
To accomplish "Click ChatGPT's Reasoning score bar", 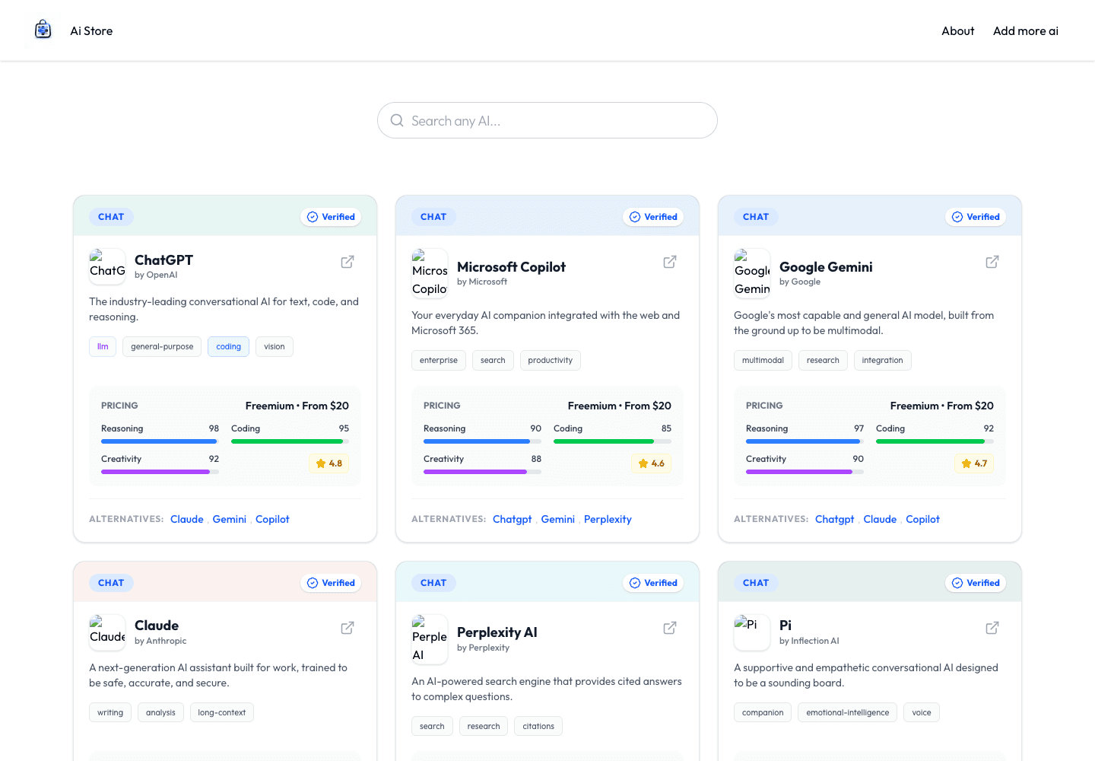I will point(160,441).
